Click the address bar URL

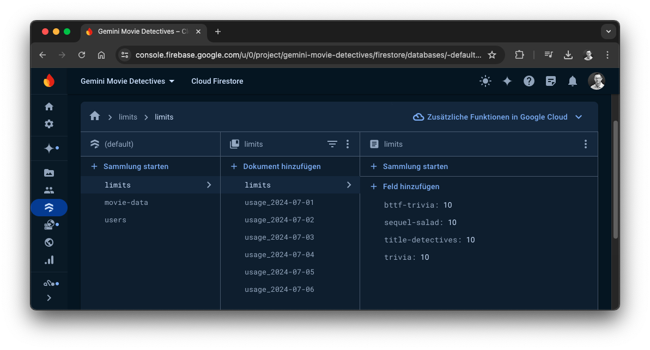(x=308, y=55)
